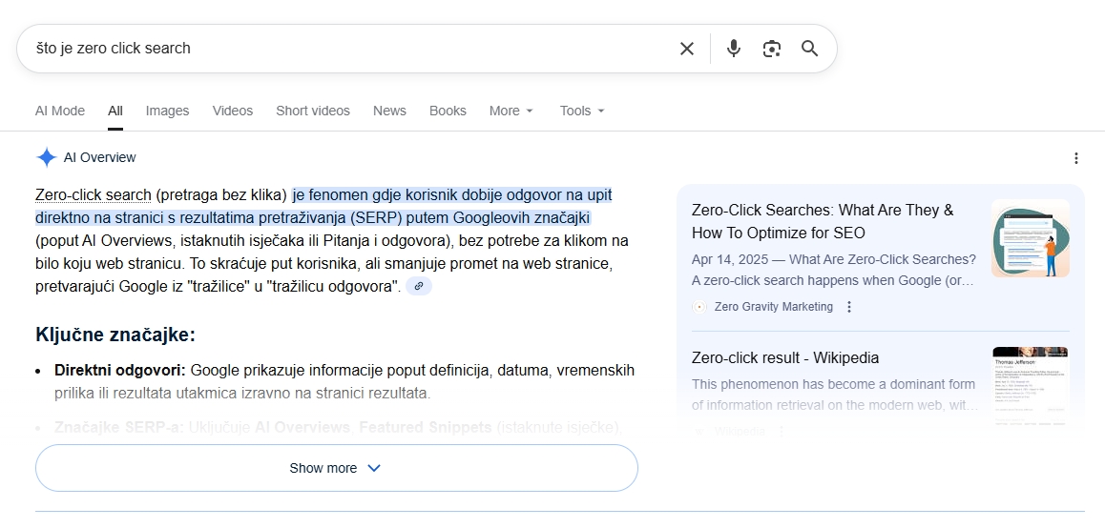Click the underlined 'Zero-click search' term
The width and height of the screenshot is (1105, 528).
pos(93,195)
